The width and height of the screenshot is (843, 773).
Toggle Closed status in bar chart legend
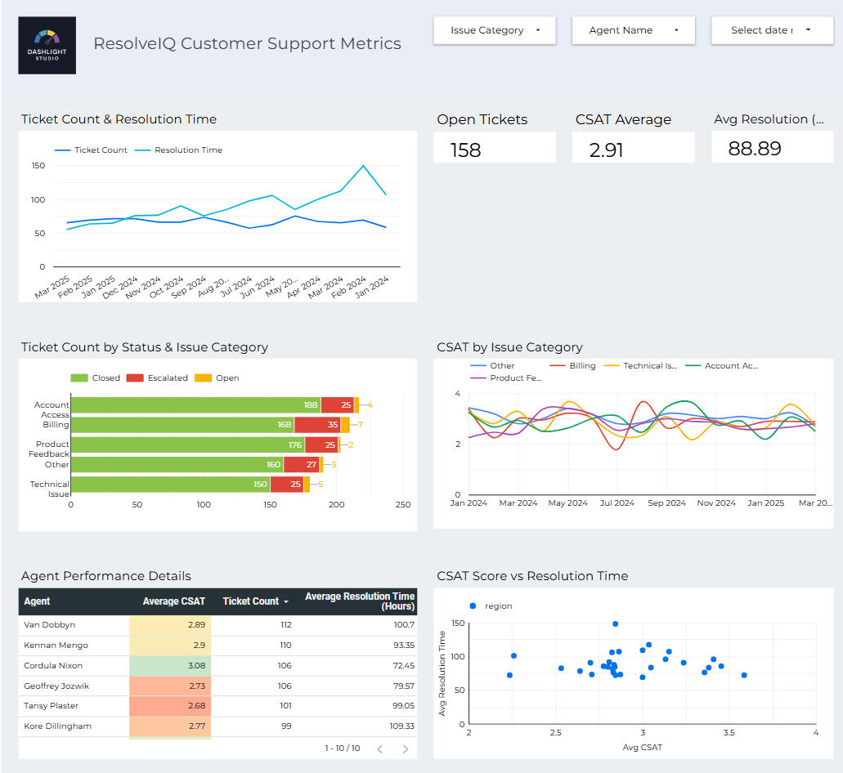79,378
